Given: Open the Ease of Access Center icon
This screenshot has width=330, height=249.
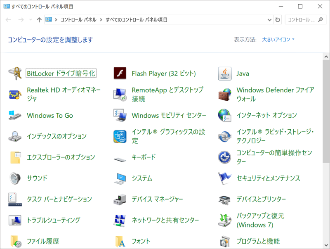Looking at the screenshot, I should (x=224, y=157).
